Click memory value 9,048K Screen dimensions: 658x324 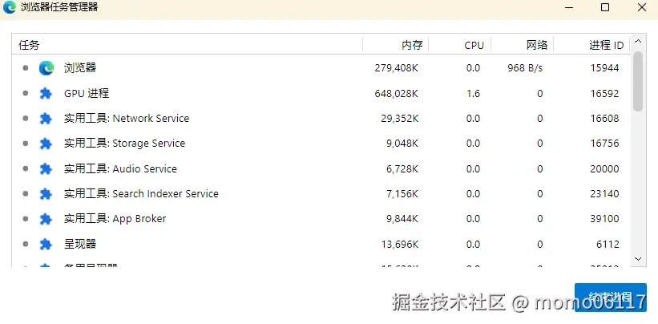(x=402, y=144)
